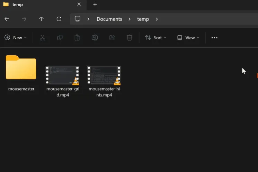258x172 pixels.
Task: Click the mousemaster-hints.mp4 file name
Action: tap(104, 92)
